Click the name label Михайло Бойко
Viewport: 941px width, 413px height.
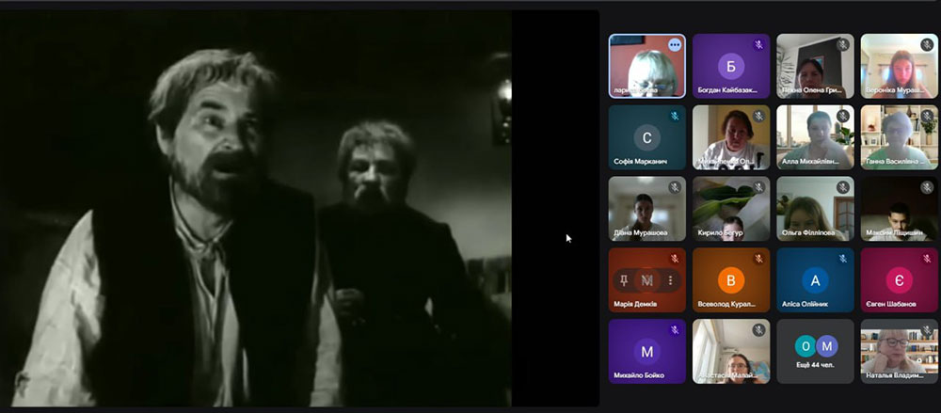point(639,375)
